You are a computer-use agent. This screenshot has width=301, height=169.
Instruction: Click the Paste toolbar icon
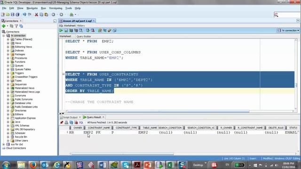coord(46,15)
